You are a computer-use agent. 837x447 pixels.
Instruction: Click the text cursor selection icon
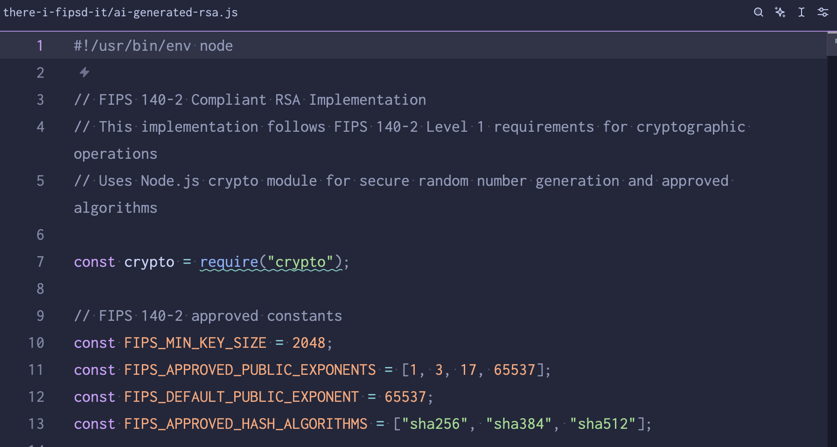[x=801, y=13]
